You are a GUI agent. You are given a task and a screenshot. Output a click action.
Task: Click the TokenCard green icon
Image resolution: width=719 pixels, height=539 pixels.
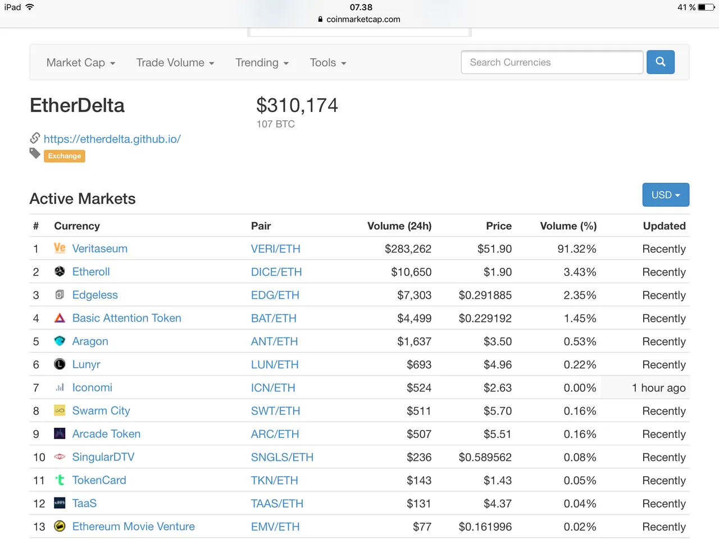60,480
